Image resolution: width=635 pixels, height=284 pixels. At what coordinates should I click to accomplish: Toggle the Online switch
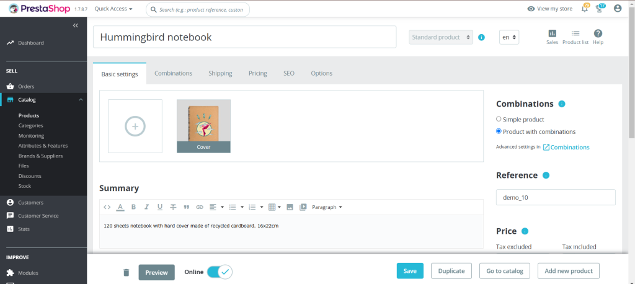[x=220, y=272]
